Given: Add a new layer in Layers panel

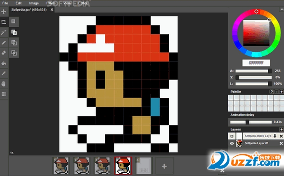Looking at the screenshot, I should point(281,130).
